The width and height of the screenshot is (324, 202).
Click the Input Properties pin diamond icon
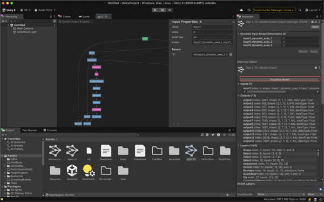click(x=200, y=22)
